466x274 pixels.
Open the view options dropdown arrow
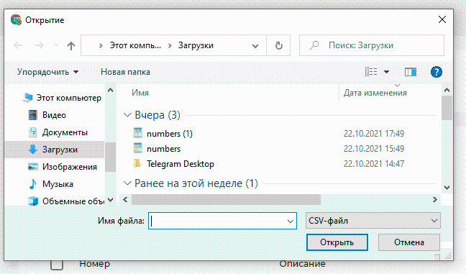[386, 72]
